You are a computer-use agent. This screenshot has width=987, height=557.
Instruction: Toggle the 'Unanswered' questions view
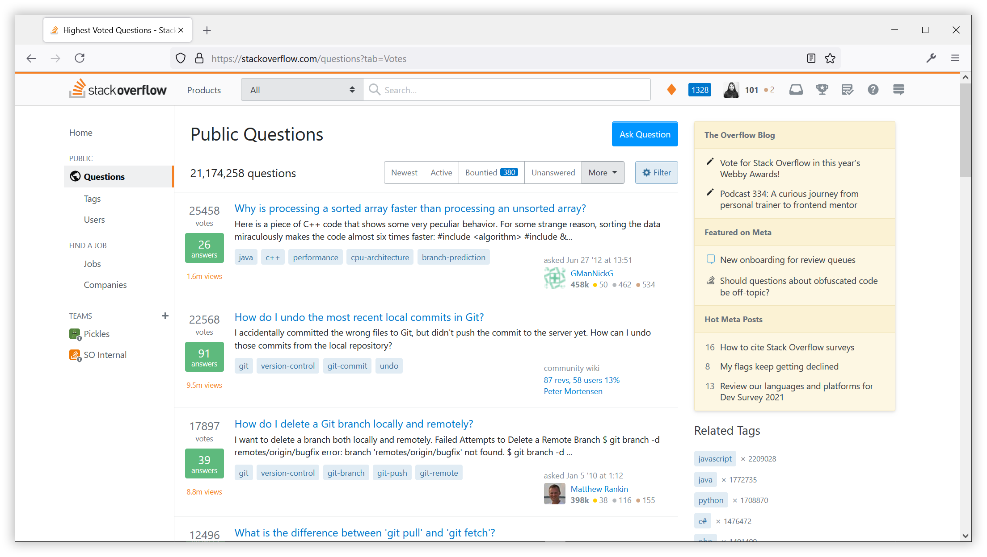click(x=553, y=173)
